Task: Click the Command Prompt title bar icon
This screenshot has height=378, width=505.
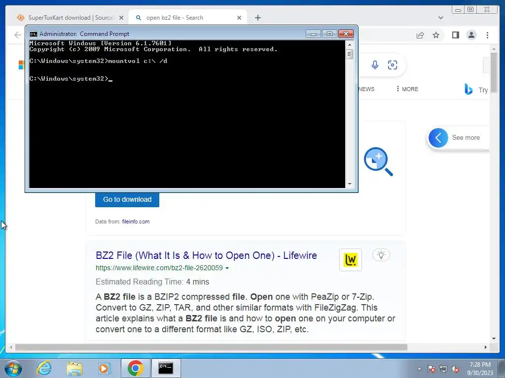Action: (x=33, y=34)
